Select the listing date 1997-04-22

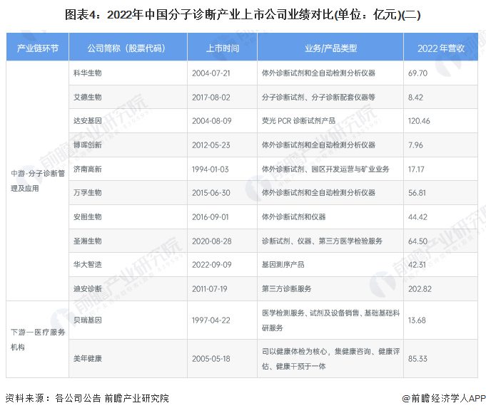click(x=211, y=320)
